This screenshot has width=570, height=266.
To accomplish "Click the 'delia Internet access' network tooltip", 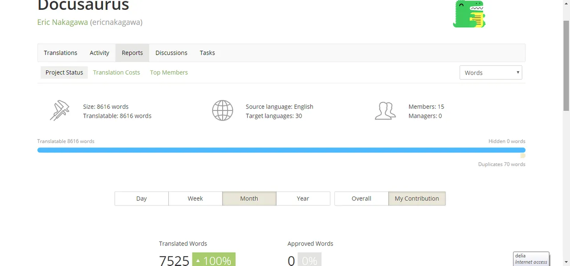I will 531,259.
